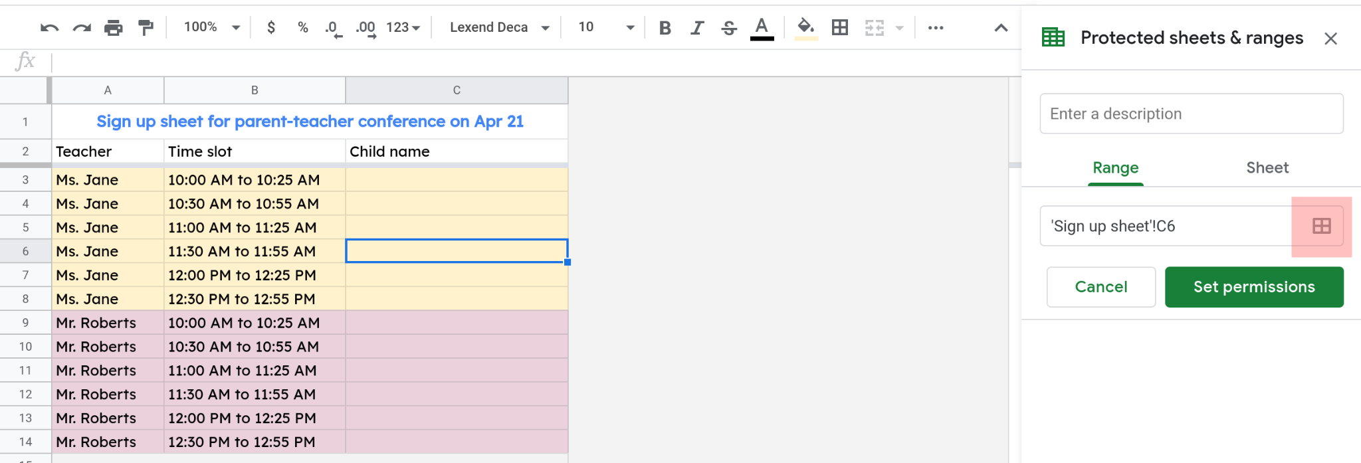Screen dimensions: 1361x463
Task: Format as percent icon
Action: [x=303, y=27]
